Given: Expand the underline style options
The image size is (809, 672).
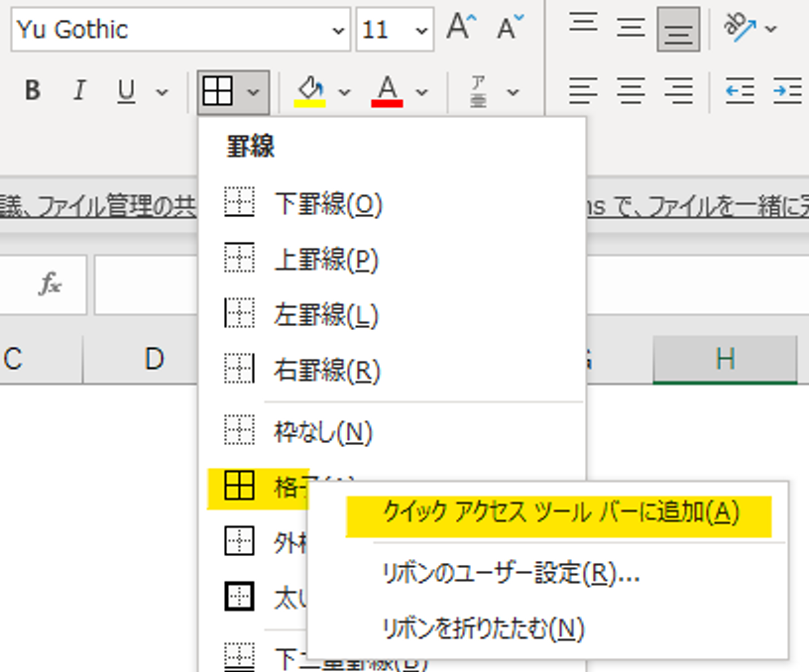Looking at the screenshot, I should [162, 92].
